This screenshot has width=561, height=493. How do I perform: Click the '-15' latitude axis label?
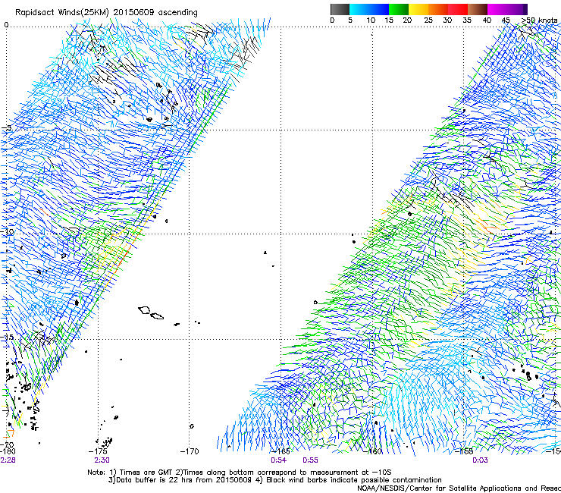point(7,337)
